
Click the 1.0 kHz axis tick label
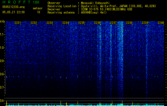pyautogui.click(x=2, y=48)
